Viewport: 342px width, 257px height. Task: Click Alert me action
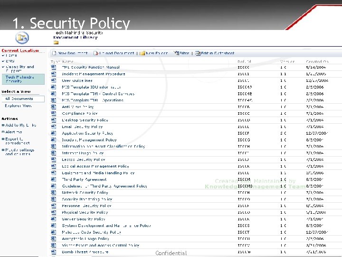(13, 132)
